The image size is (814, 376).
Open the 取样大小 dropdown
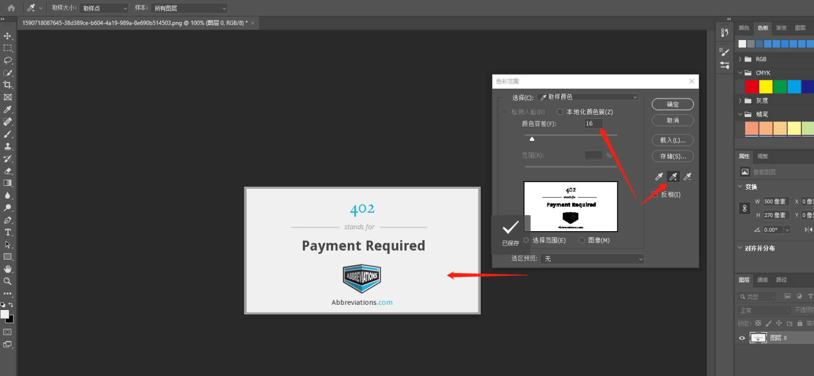point(104,8)
